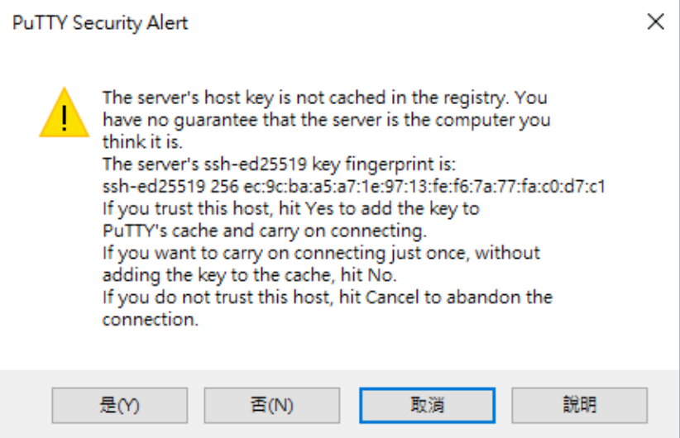This screenshot has width=680, height=438.
Task: Connect once using the 否(N) button
Action: pos(272,406)
